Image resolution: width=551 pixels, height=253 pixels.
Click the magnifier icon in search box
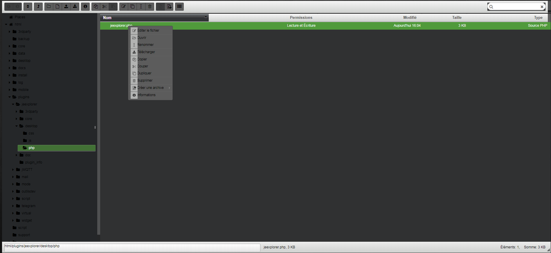coord(491,7)
